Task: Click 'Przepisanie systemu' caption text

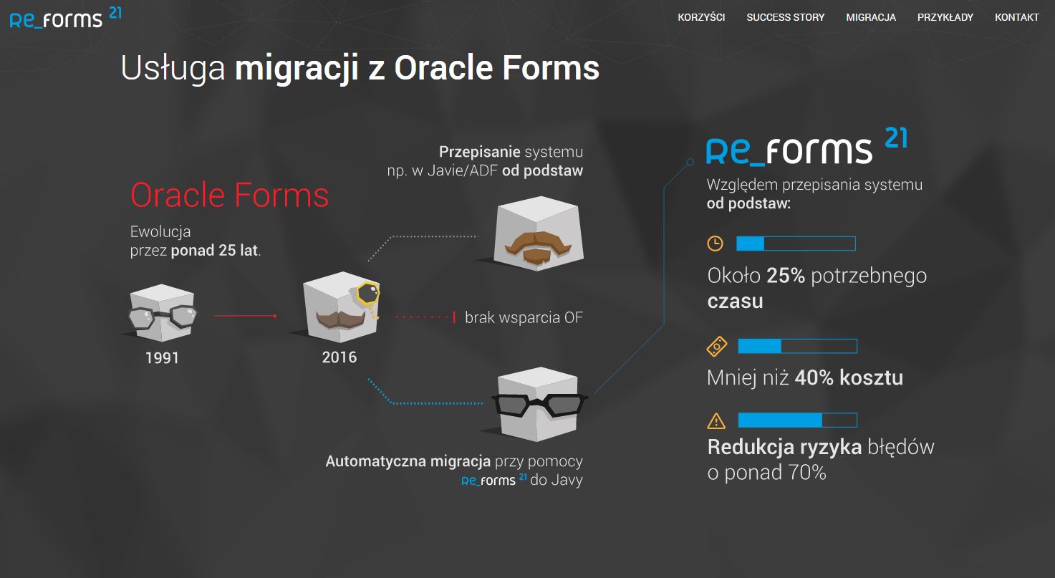Action: point(511,152)
